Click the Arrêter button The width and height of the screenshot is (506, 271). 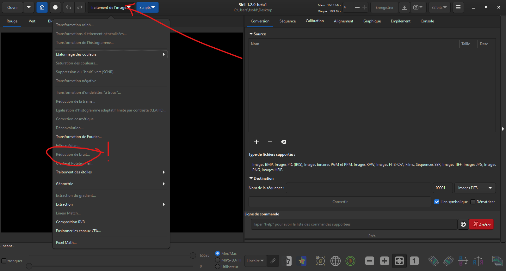tap(481, 225)
